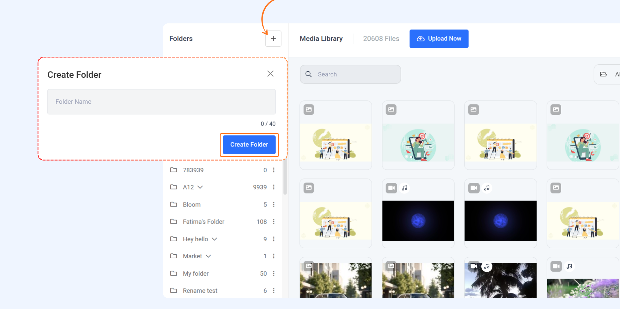Open options menu for Rename test folder
The image size is (620, 309).
(274, 291)
